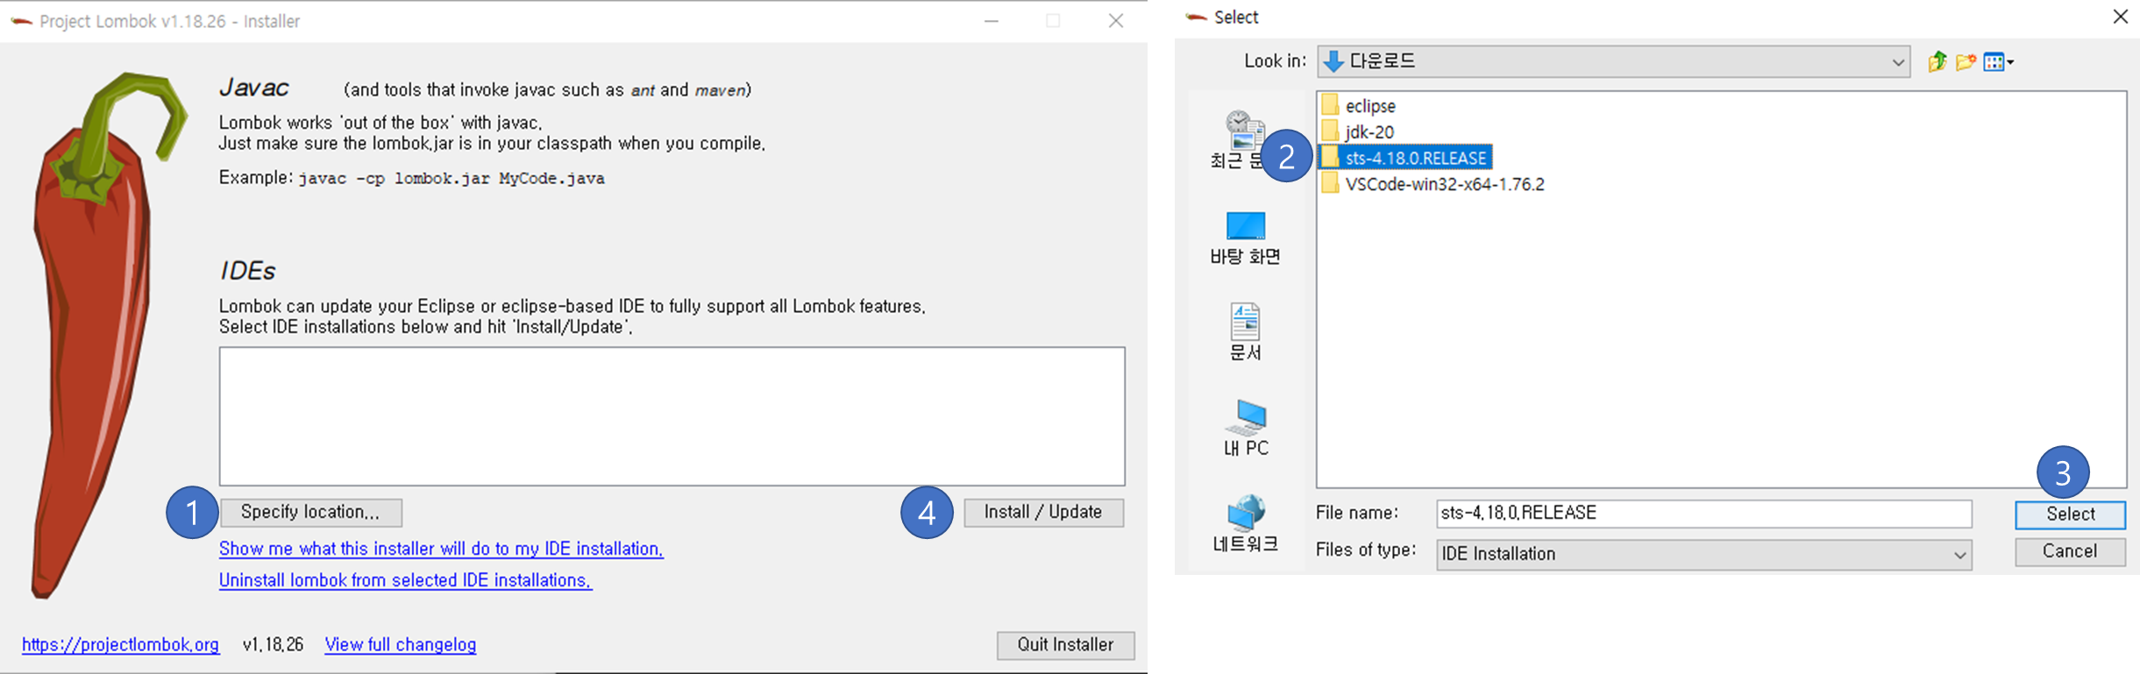Open the projectlombok.org website link
Screen dimensions: 2140x674
120,645
